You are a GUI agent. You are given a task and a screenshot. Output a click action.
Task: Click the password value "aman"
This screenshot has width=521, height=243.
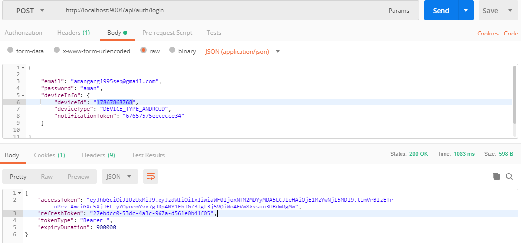click(89, 89)
